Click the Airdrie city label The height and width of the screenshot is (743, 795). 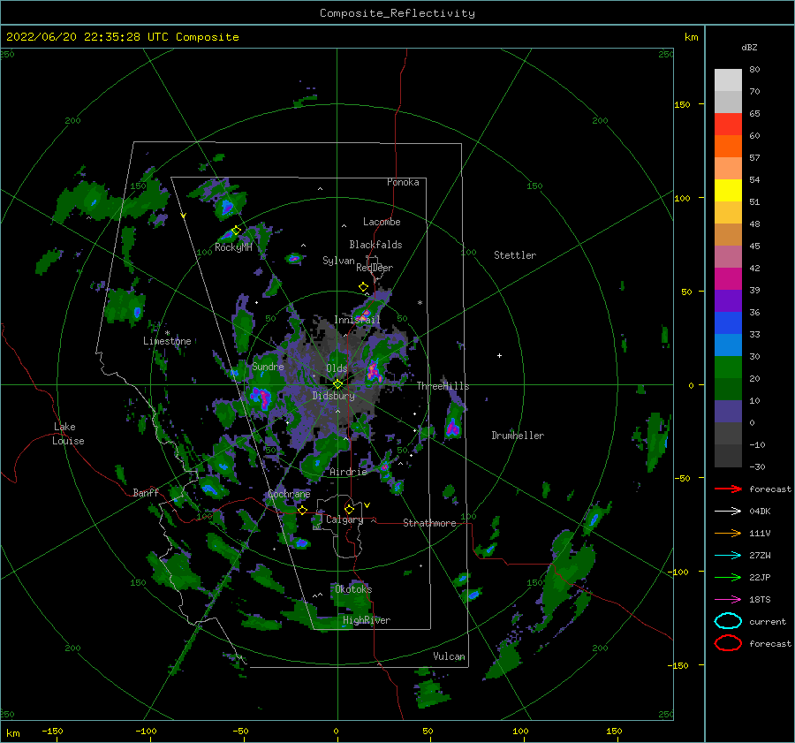pyautogui.click(x=348, y=472)
